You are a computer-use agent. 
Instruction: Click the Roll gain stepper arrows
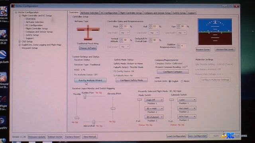pos(151,27)
